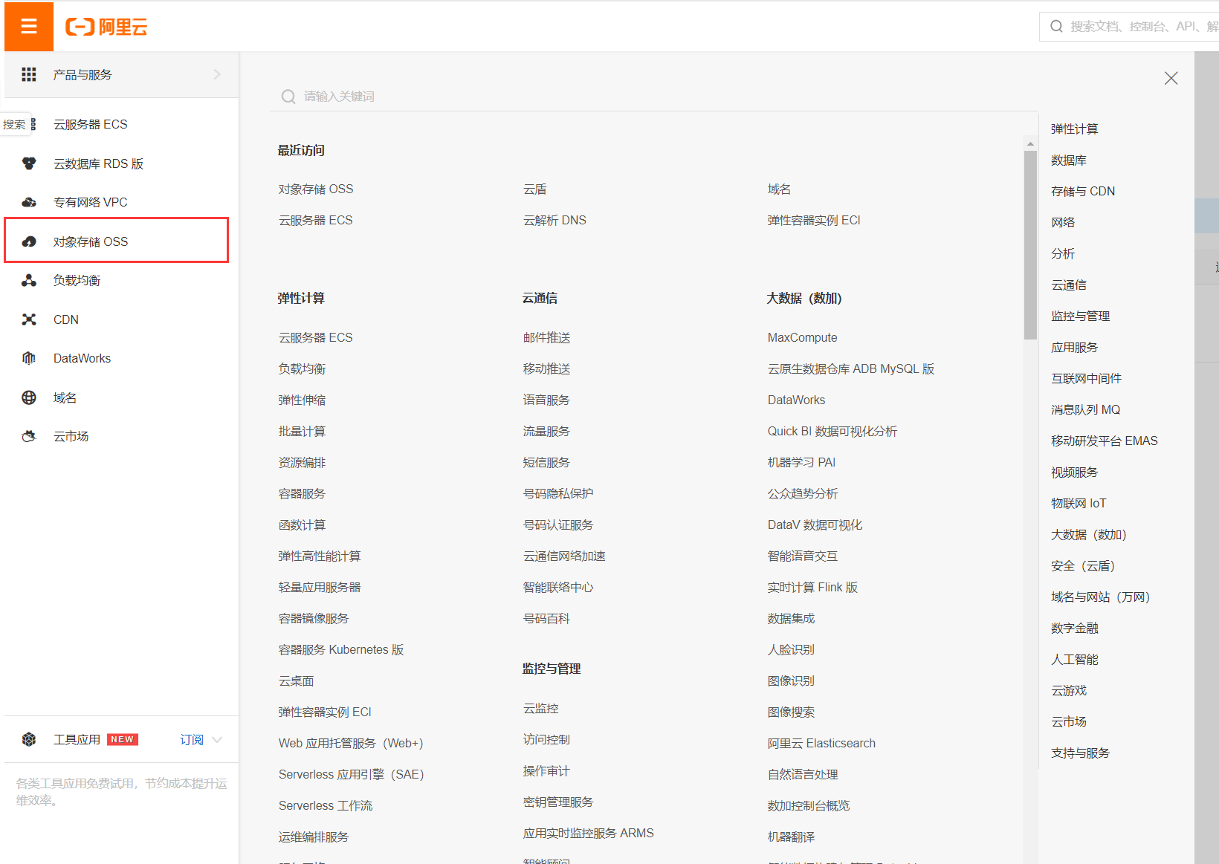Click the DataWorks icon in sidebar
The image size is (1219, 864).
pos(29,358)
